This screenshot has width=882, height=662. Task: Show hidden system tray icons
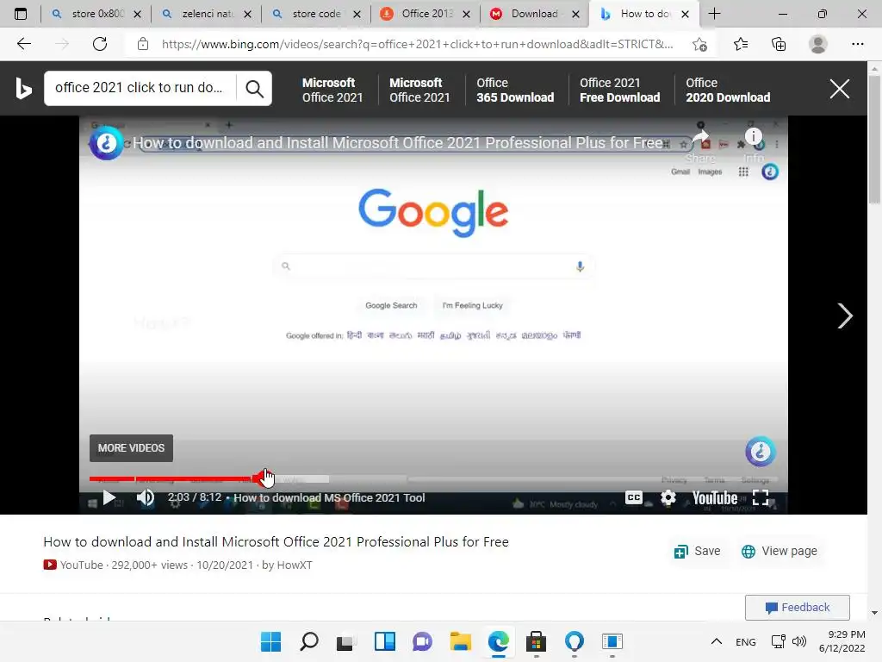[716, 641]
